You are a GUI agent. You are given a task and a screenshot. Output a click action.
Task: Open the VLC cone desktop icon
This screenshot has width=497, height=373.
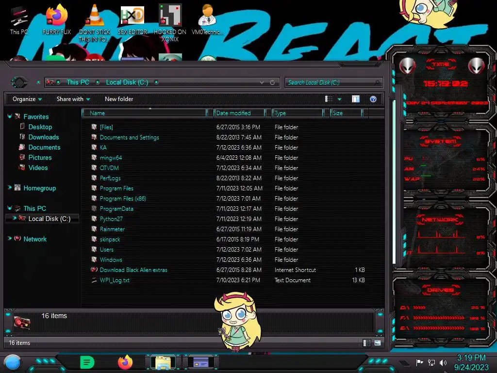(x=95, y=23)
